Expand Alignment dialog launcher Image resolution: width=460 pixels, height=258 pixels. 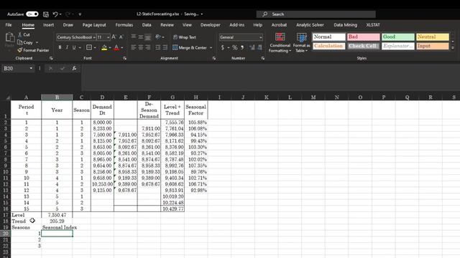click(x=214, y=58)
